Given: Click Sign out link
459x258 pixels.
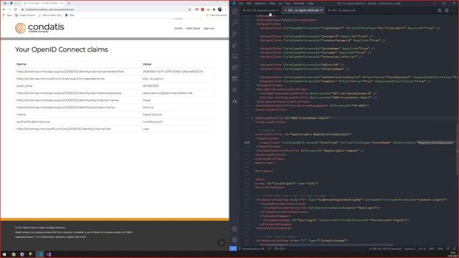Looking at the screenshot, I should [x=209, y=29].
